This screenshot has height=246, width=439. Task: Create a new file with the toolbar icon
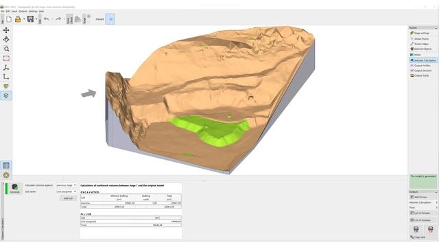tap(9, 19)
